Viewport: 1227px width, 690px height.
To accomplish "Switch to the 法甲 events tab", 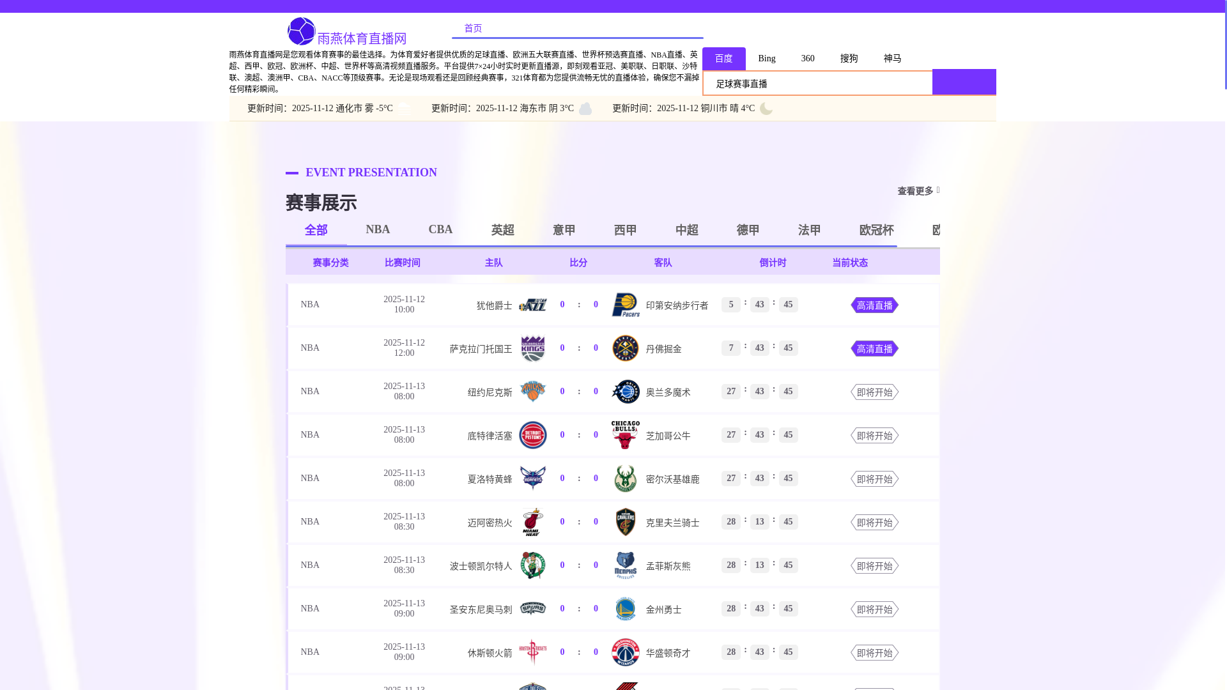I will [x=810, y=230].
